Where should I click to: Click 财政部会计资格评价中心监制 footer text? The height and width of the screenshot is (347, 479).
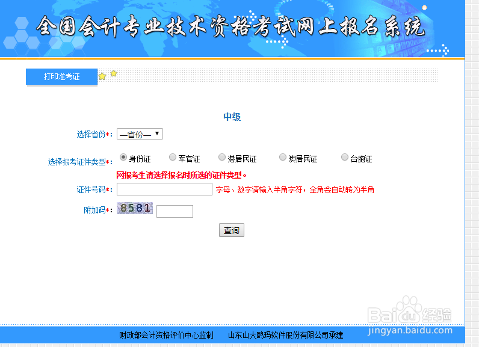[166, 335]
